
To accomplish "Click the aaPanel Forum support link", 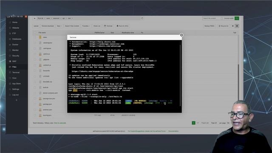I will (x=147, y=131).
